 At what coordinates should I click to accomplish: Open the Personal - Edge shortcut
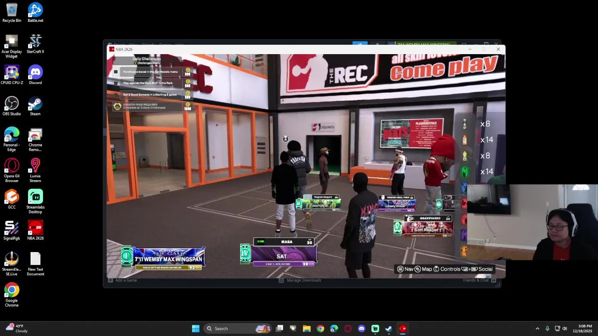pos(12,140)
